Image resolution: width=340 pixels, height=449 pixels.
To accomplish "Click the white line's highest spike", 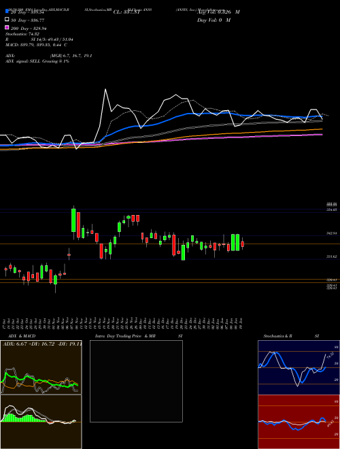I will coord(105,90).
